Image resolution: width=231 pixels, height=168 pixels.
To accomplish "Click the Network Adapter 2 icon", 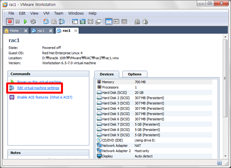I will [x=99, y=151].
